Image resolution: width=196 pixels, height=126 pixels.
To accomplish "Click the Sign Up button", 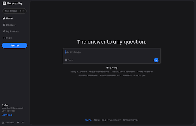I will (x=14, y=45).
